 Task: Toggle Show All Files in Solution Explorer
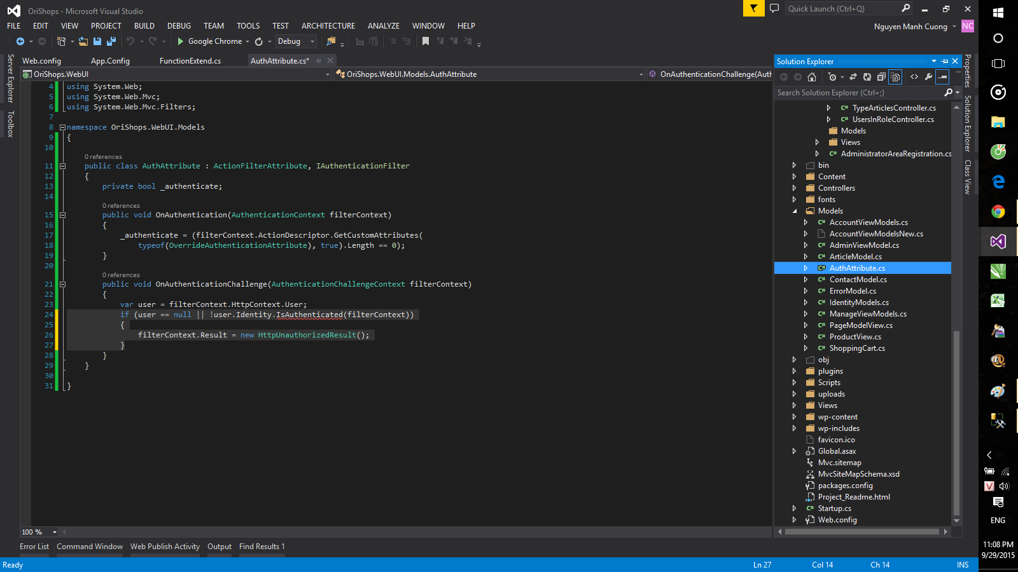point(895,76)
